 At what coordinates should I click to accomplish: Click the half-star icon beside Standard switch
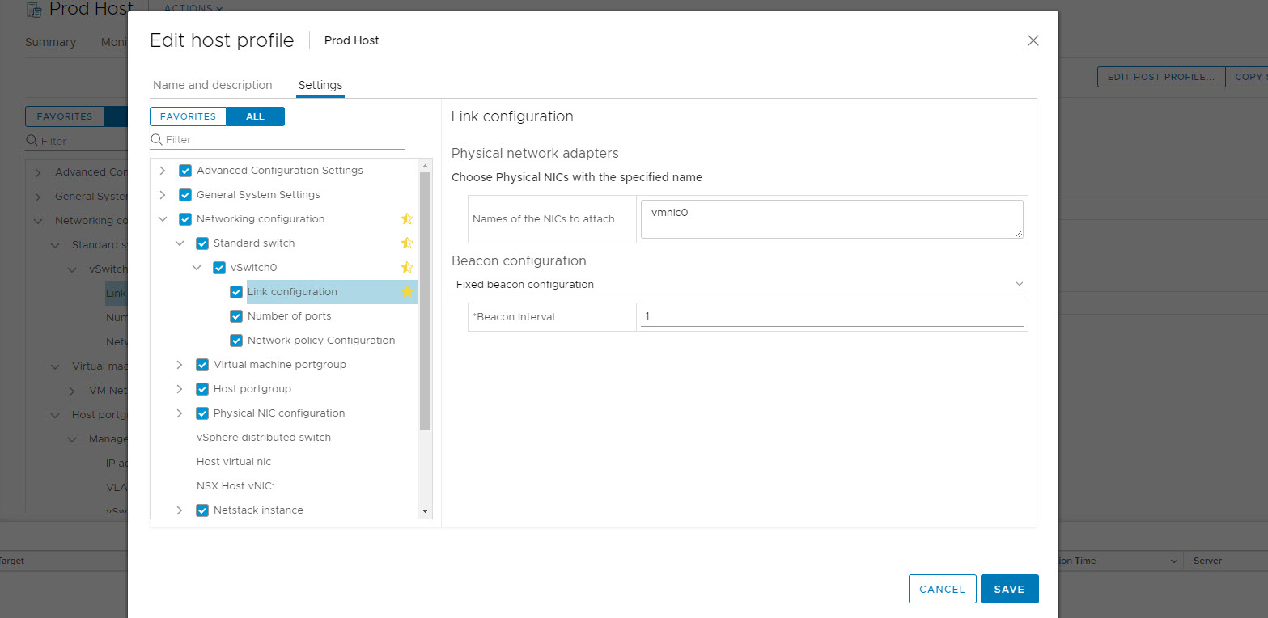[407, 243]
